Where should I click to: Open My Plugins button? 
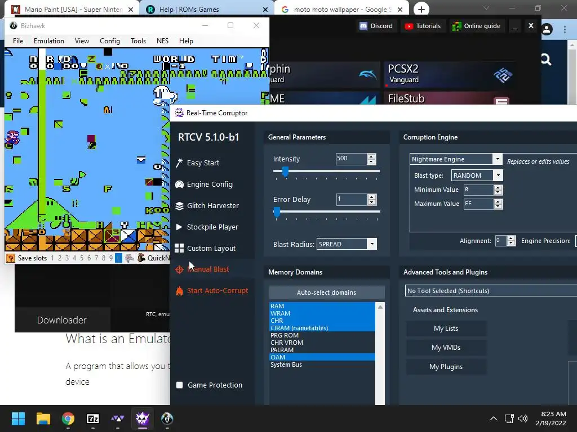[446, 367]
